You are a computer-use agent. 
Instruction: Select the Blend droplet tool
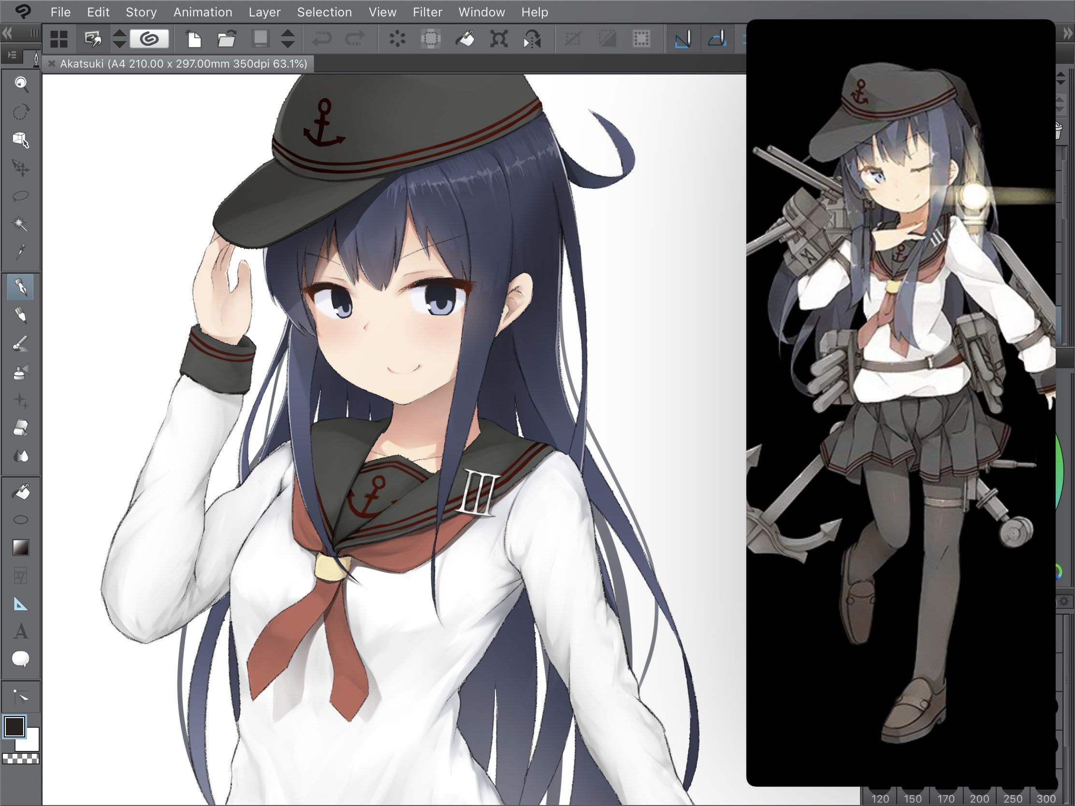[20, 456]
